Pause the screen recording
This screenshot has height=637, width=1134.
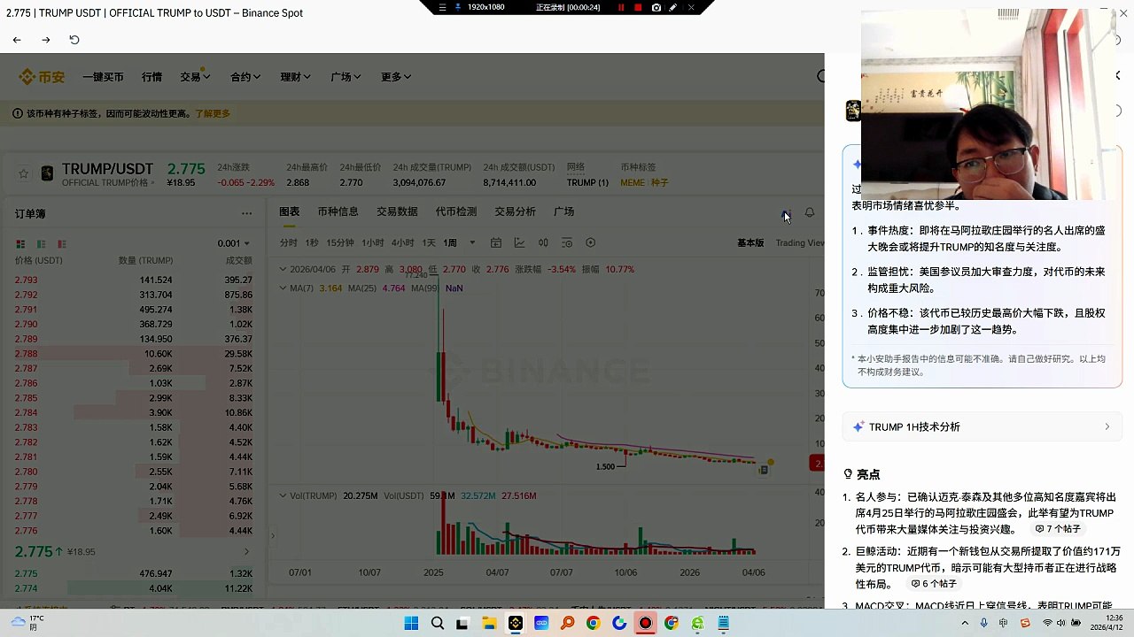(621, 7)
